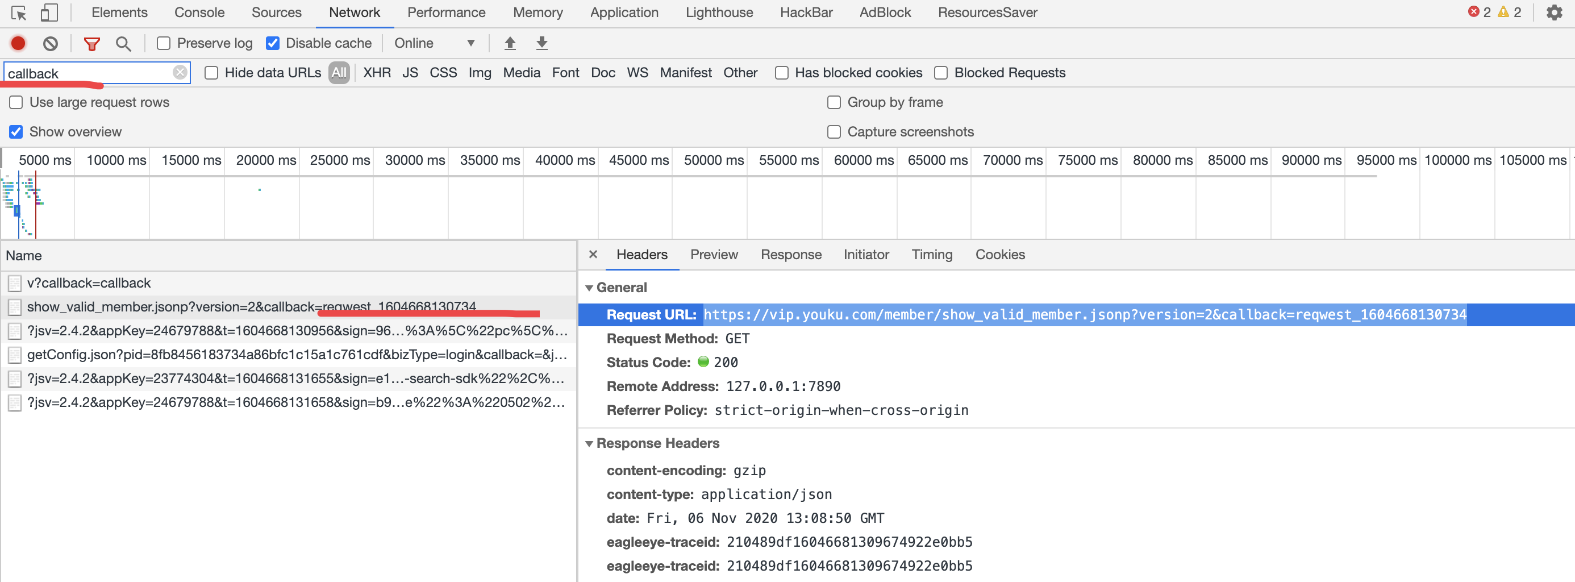1575x582 pixels.
Task: Check Has blocked cookies
Action: [781, 73]
